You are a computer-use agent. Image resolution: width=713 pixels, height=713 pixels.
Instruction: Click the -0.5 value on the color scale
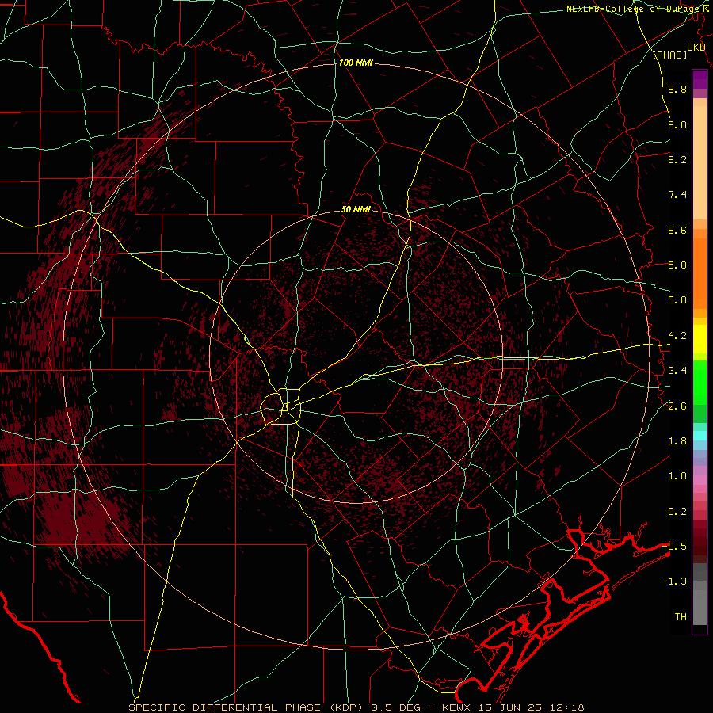(675, 547)
